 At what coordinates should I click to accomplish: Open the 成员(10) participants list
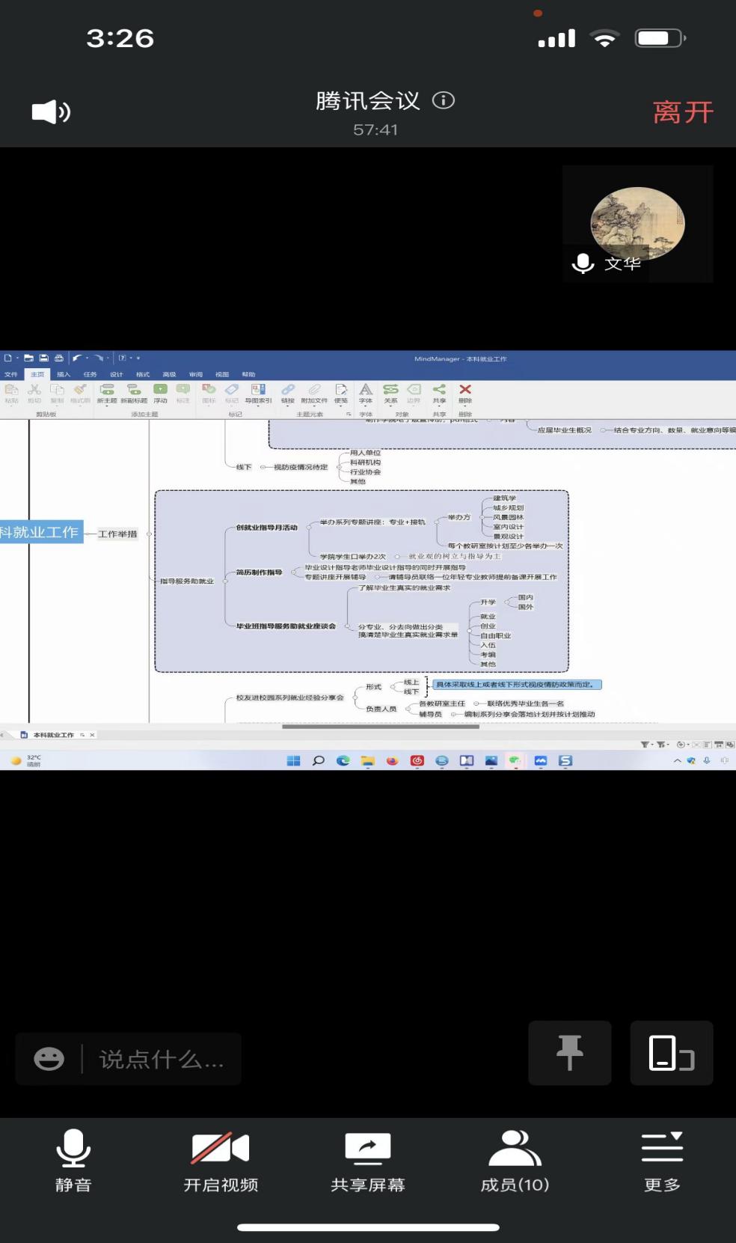[515, 1162]
